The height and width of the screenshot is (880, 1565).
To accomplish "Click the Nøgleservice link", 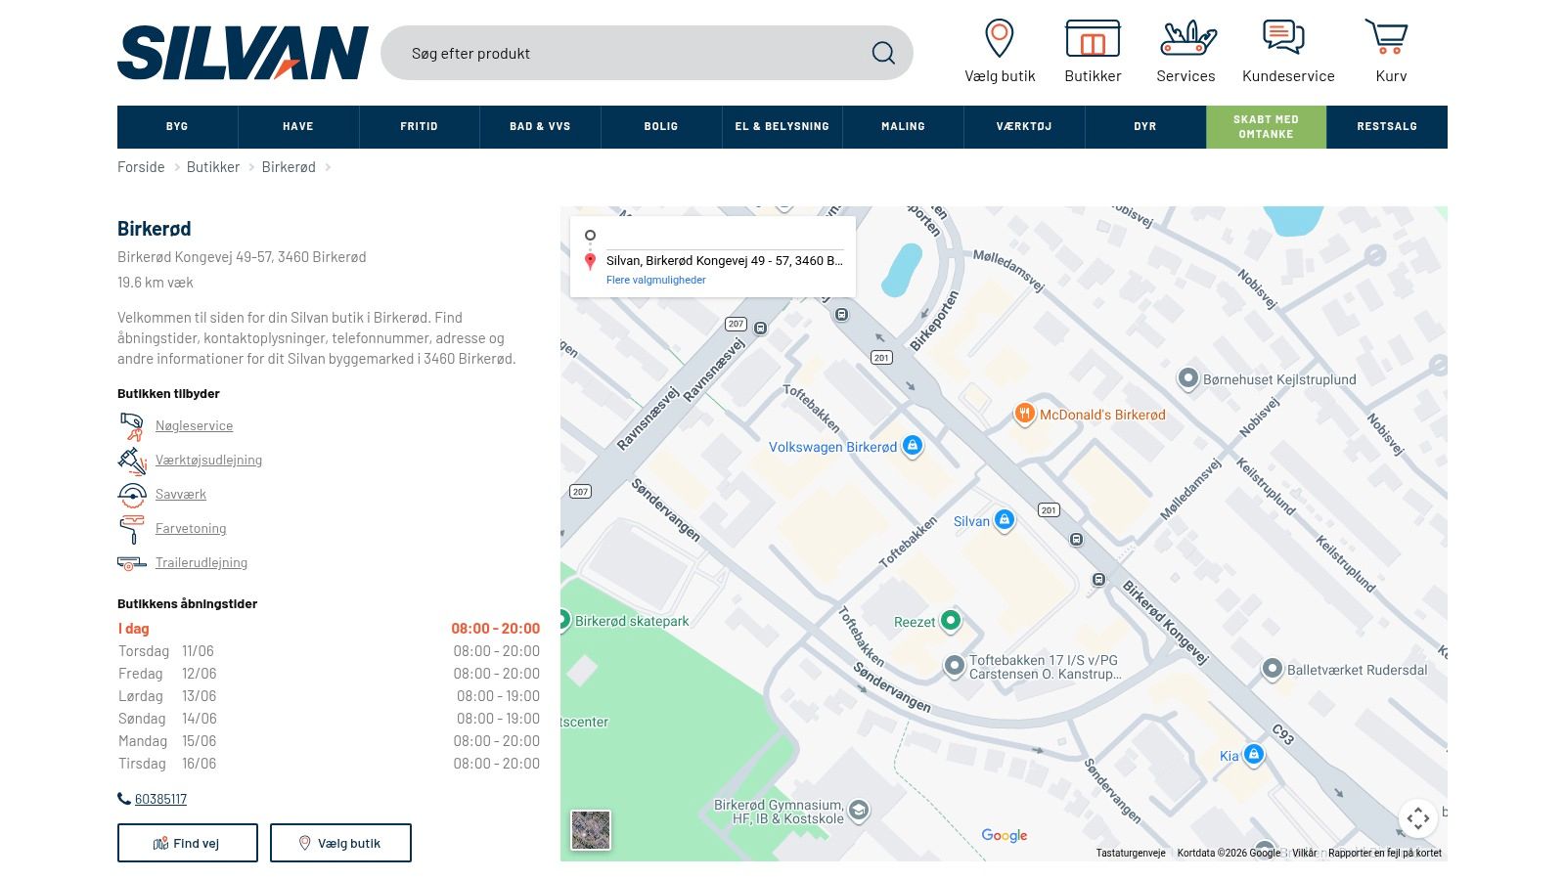I will coord(194,426).
